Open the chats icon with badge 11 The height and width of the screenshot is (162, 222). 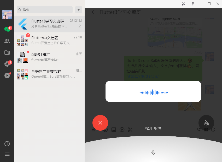[7, 29]
